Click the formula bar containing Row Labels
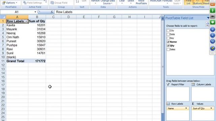This screenshot has height=121, width=216. (x=132, y=12)
